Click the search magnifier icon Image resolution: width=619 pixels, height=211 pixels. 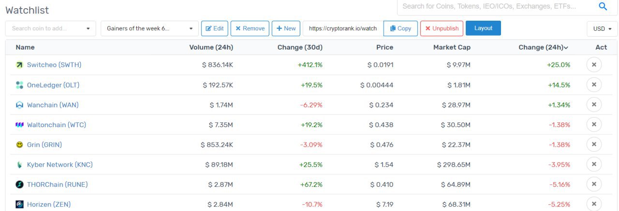click(x=603, y=6)
